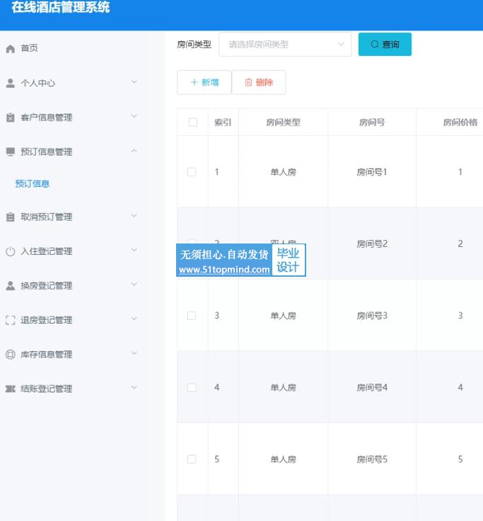Click the home icon beside 首页
The width and height of the screenshot is (483, 521).
point(10,49)
